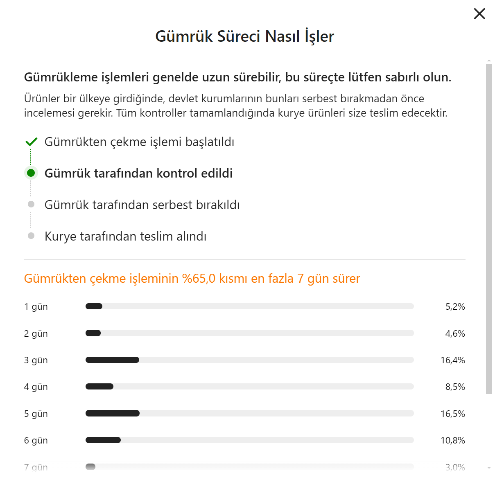Select 'Kurye tarafından teslim alındı' step
The image size is (495, 493).
pos(125,236)
